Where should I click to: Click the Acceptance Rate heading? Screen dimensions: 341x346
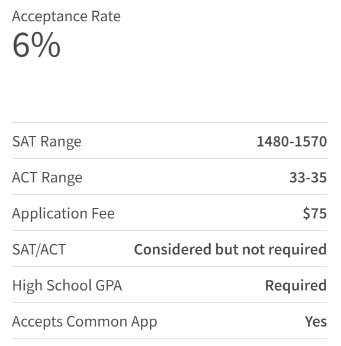click(66, 17)
